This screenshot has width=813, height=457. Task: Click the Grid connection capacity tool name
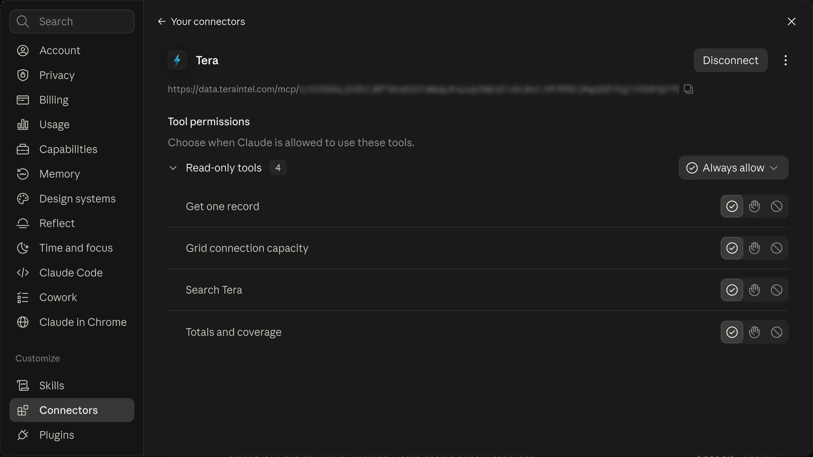point(247,248)
